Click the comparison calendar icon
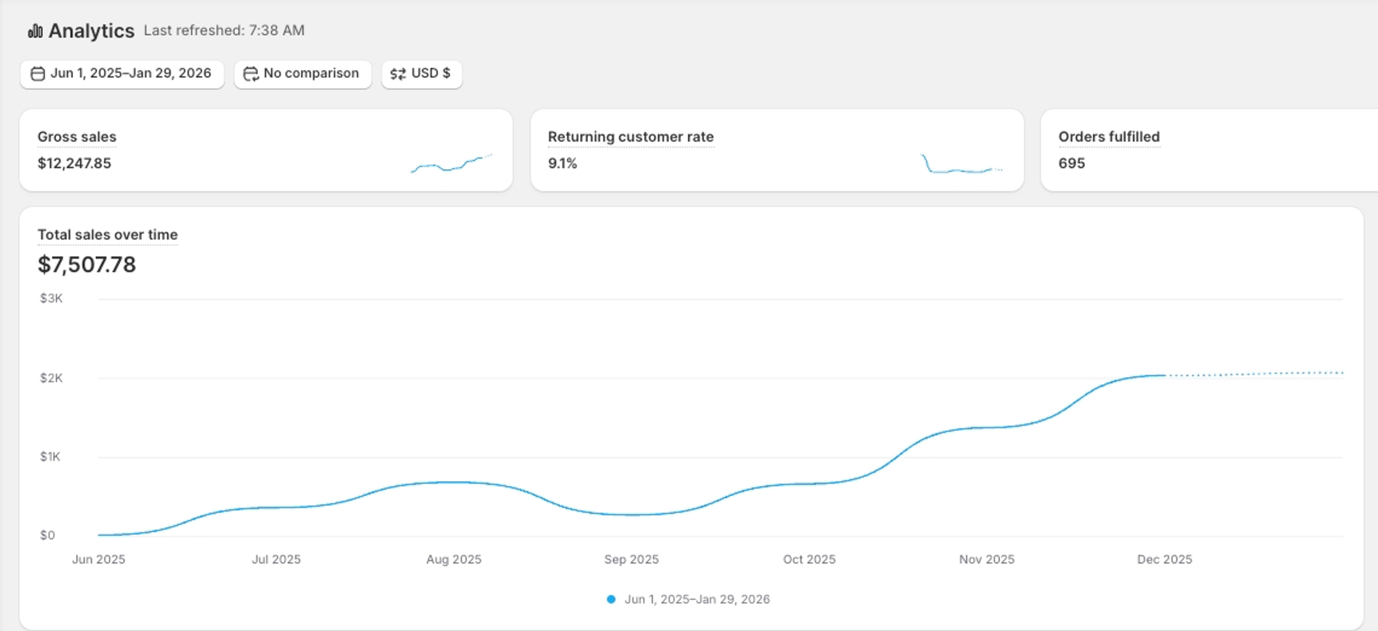This screenshot has width=1378, height=631. point(251,74)
